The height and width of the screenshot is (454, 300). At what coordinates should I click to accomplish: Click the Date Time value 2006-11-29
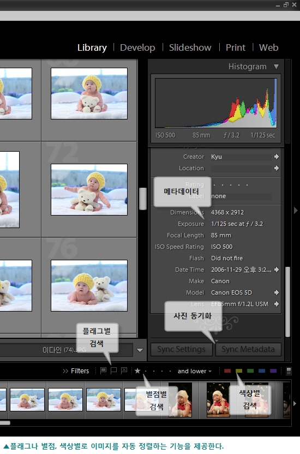241,270
